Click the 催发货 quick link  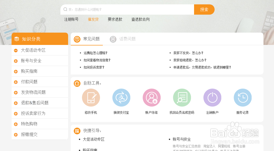coord(93,19)
